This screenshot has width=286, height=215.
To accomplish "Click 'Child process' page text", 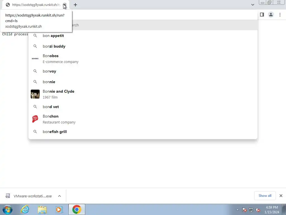I will 15,34.
